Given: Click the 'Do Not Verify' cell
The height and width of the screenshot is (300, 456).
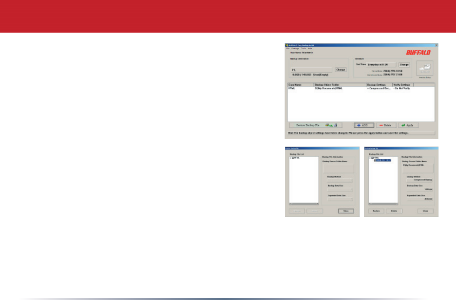Looking at the screenshot, I should tap(401, 88).
